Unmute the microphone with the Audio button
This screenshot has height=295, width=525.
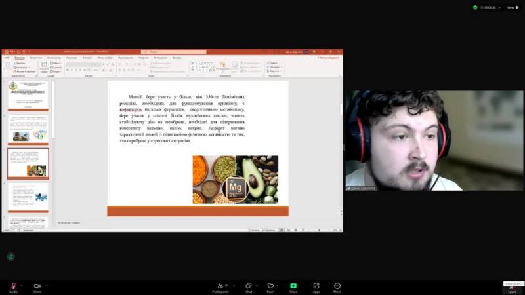tap(13, 287)
